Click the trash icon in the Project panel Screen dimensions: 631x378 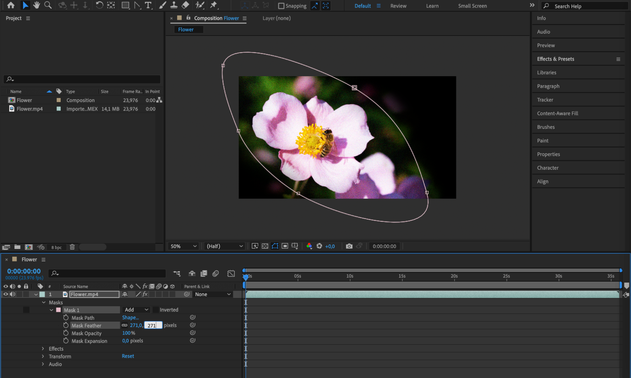[x=72, y=247]
